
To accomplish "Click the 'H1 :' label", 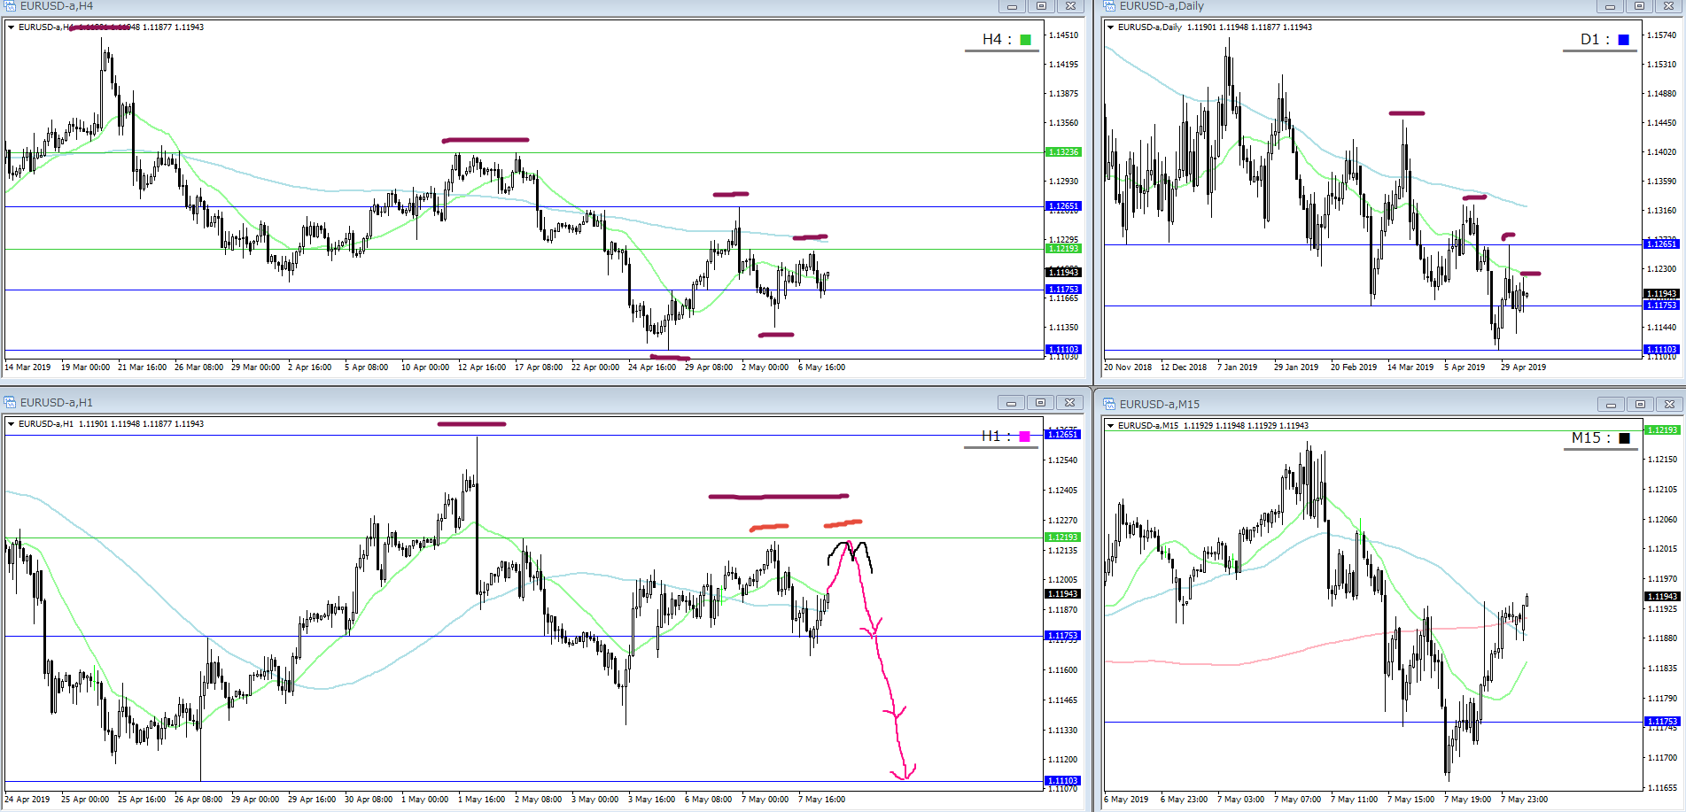I will pyautogui.click(x=996, y=437).
